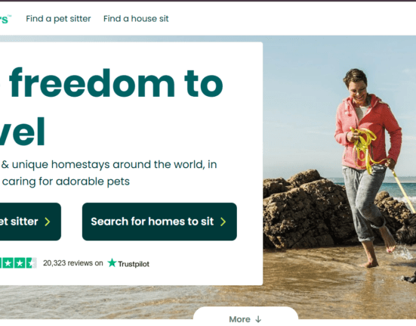416x326 pixels.
Task: Click the pet sitter button on left
Action: tap(30, 222)
